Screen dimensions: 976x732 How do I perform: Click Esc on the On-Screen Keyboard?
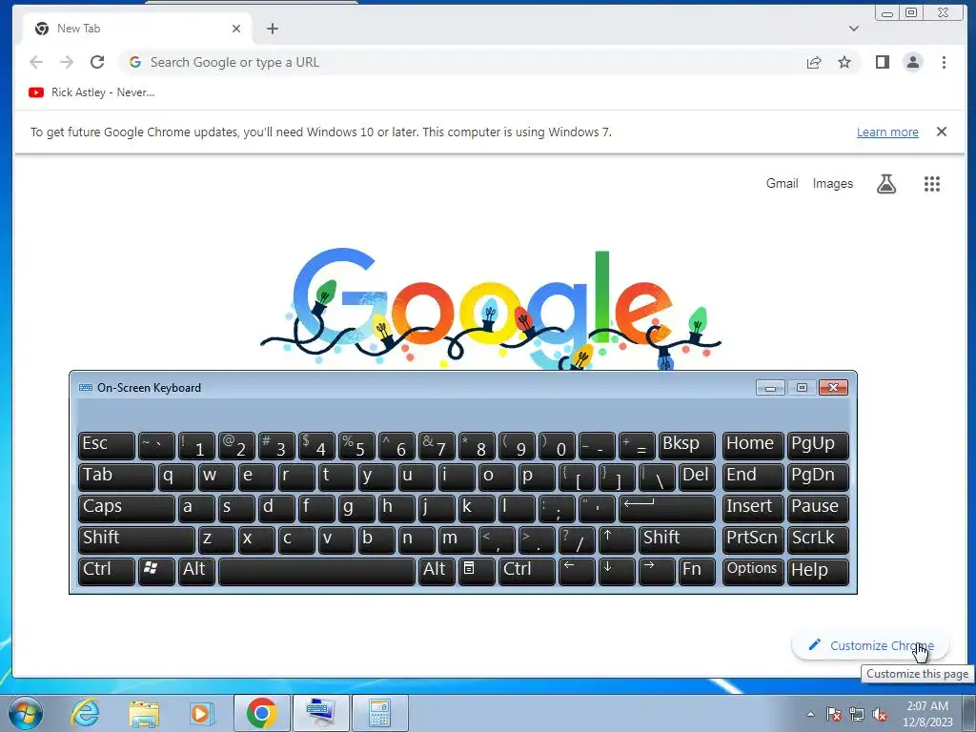click(x=107, y=445)
